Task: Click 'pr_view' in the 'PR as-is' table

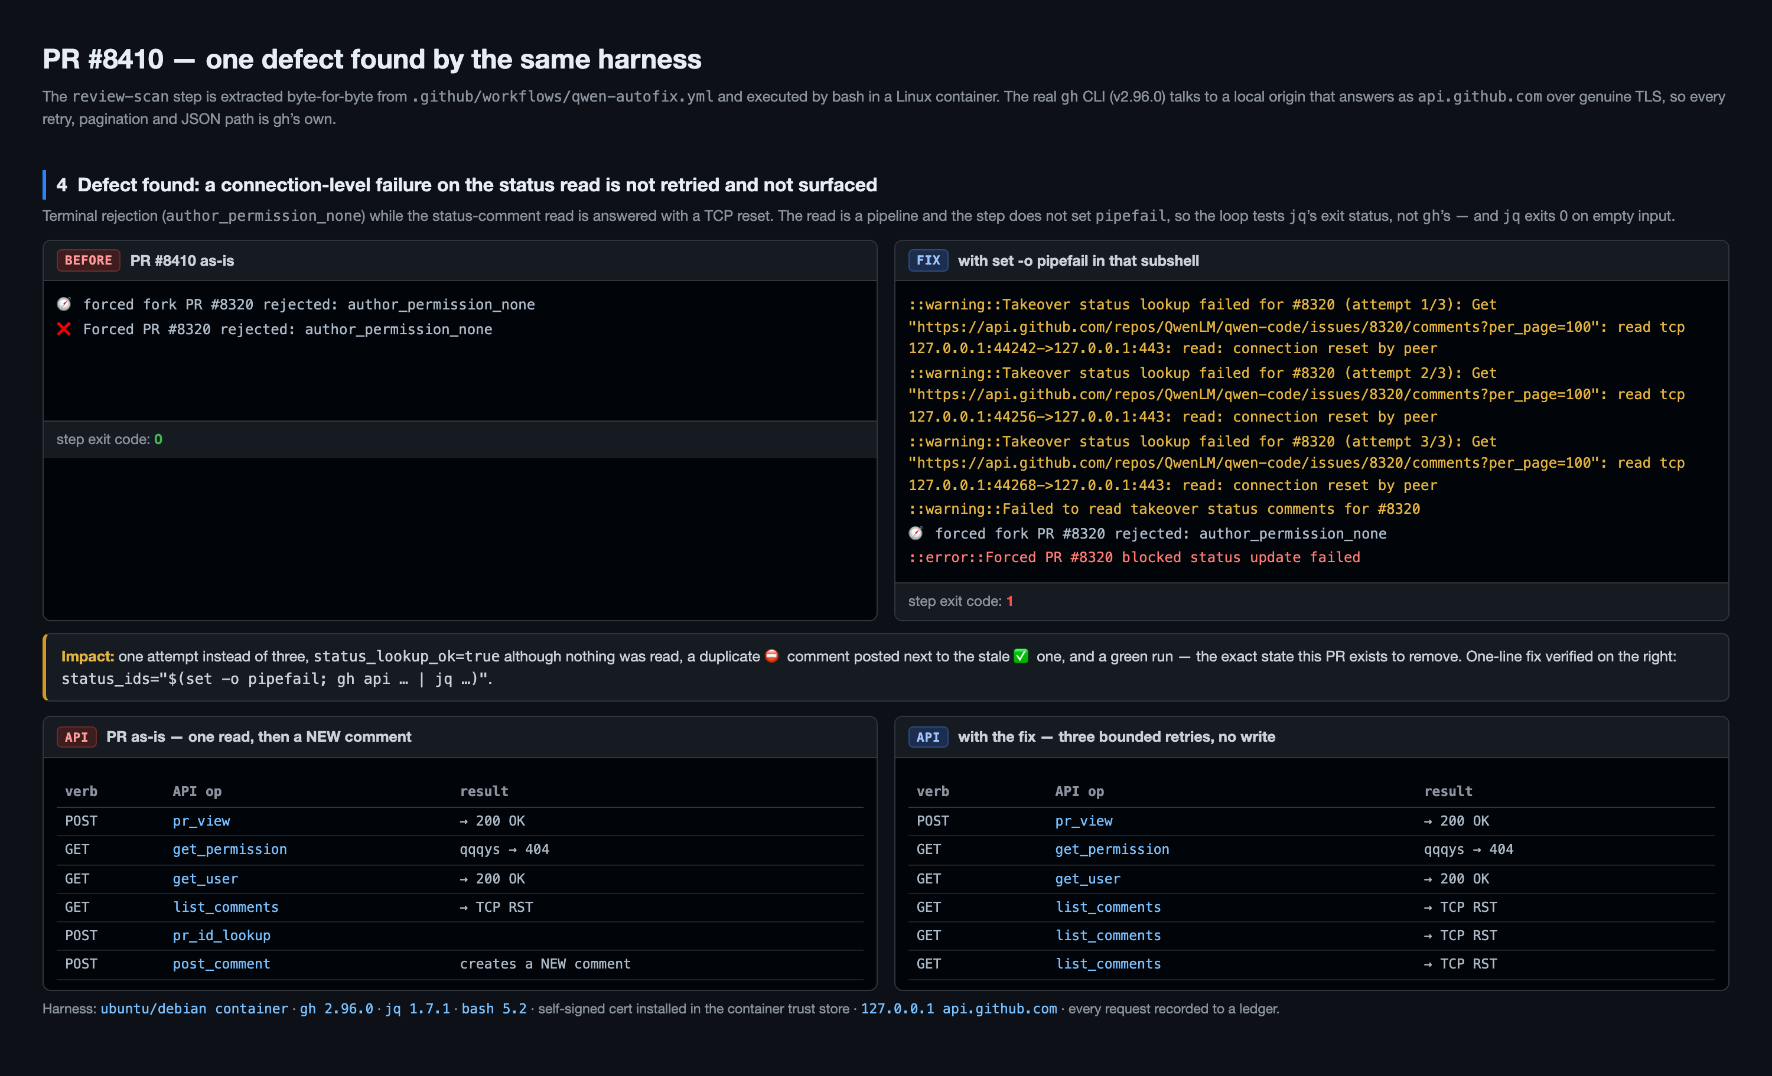Action: pos(201,821)
